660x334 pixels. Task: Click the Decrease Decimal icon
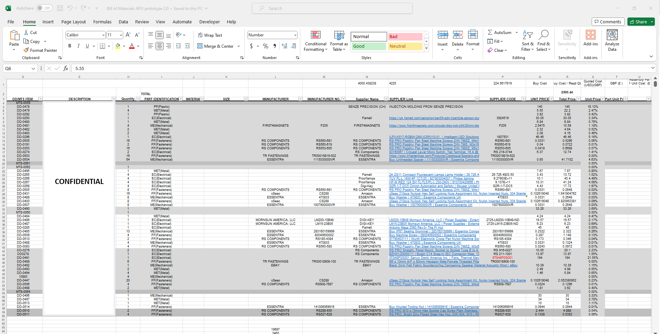[294, 46]
